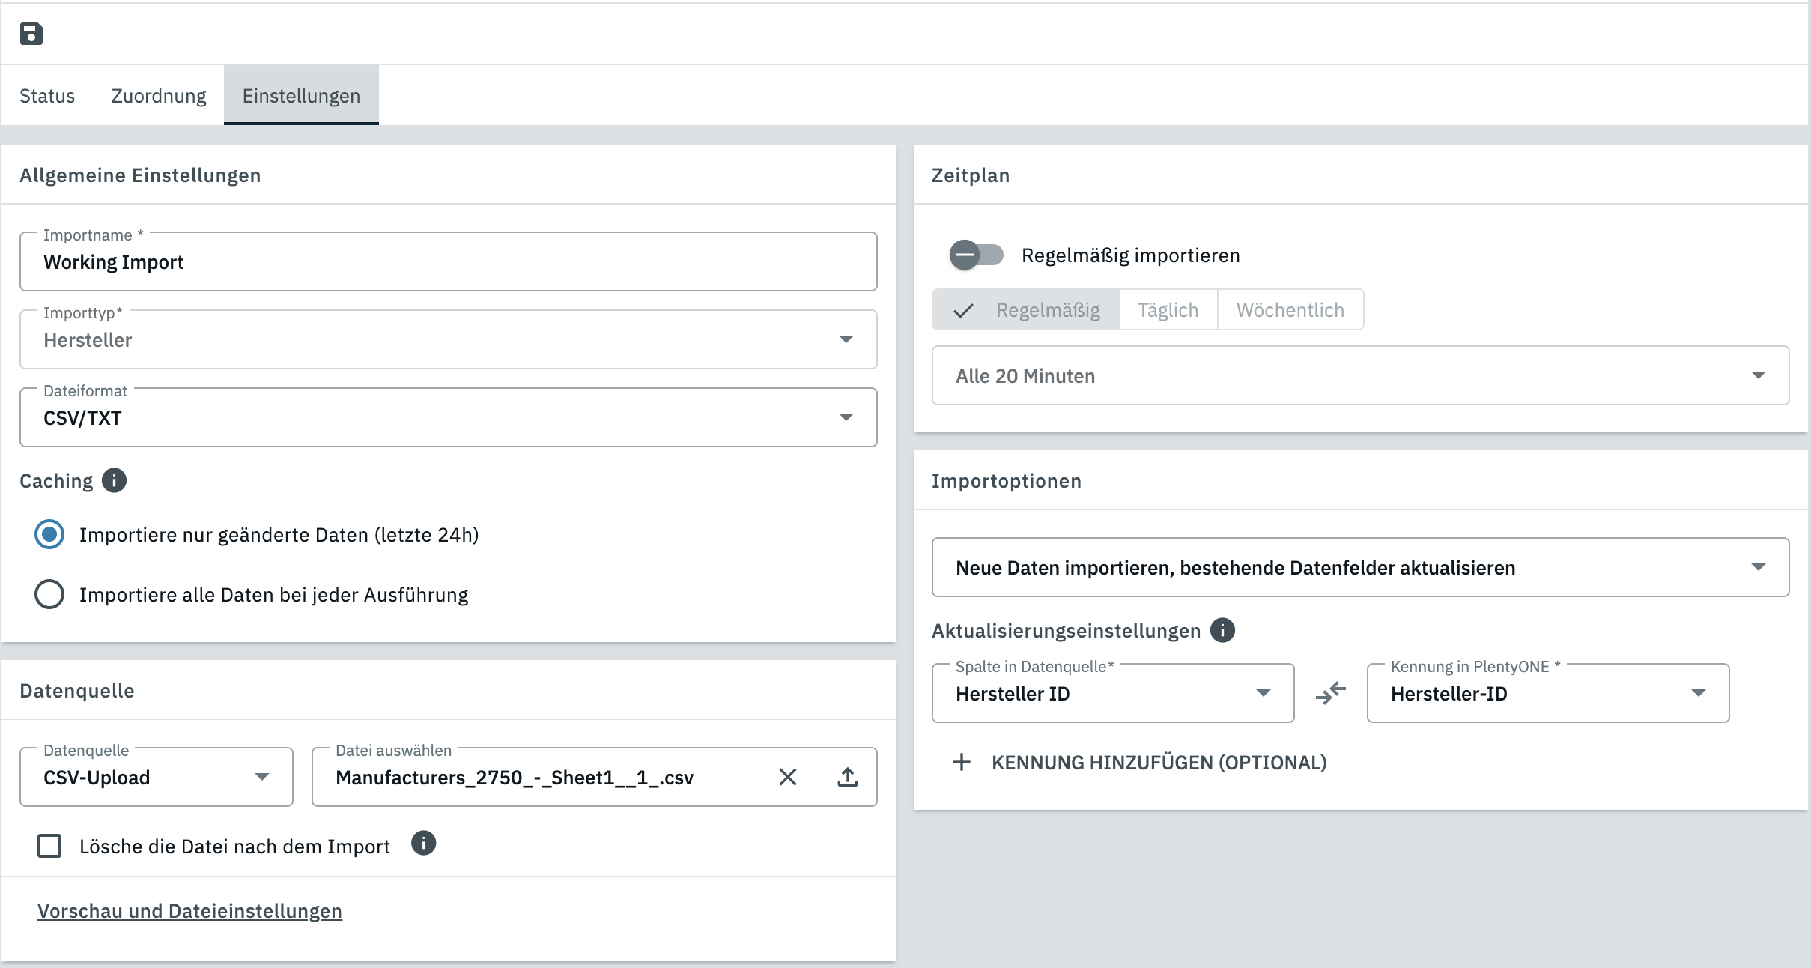1811x968 pixels.
Task: Click the save icon at top
Action: click(31, 34)
